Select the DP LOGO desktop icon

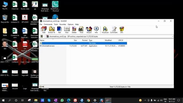pyautogui.click(x=25, y=19)
